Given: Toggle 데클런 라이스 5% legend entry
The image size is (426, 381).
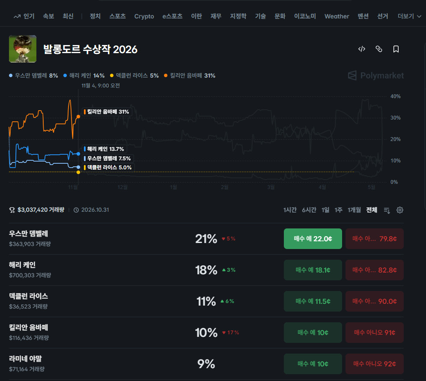Looking at the screenshot, I should (134, 75).
